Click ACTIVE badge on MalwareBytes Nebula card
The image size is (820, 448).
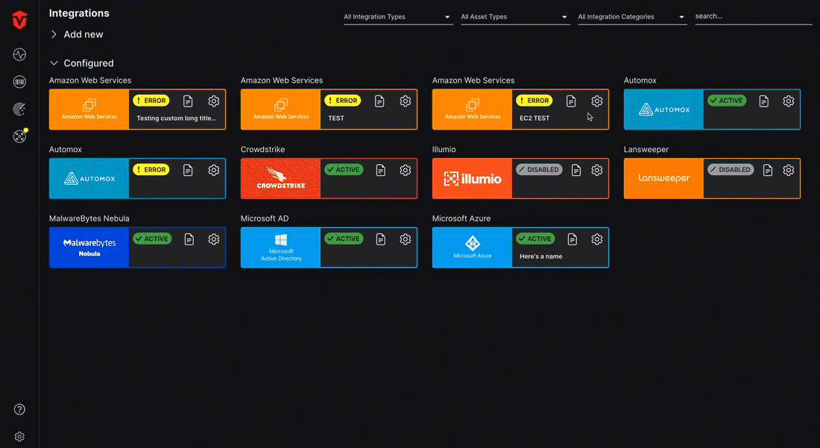pos(152,239)
